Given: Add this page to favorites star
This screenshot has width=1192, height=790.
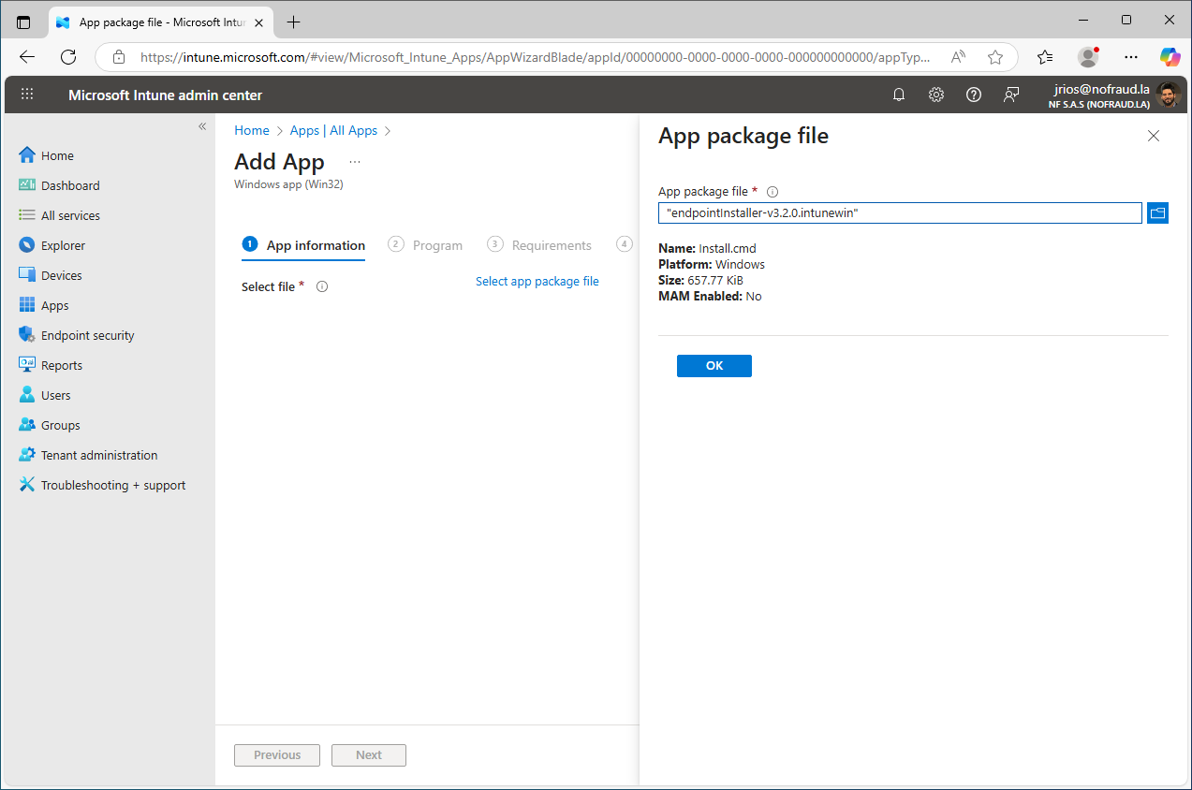Looking at the screenshot, I should tap(995, 57).
